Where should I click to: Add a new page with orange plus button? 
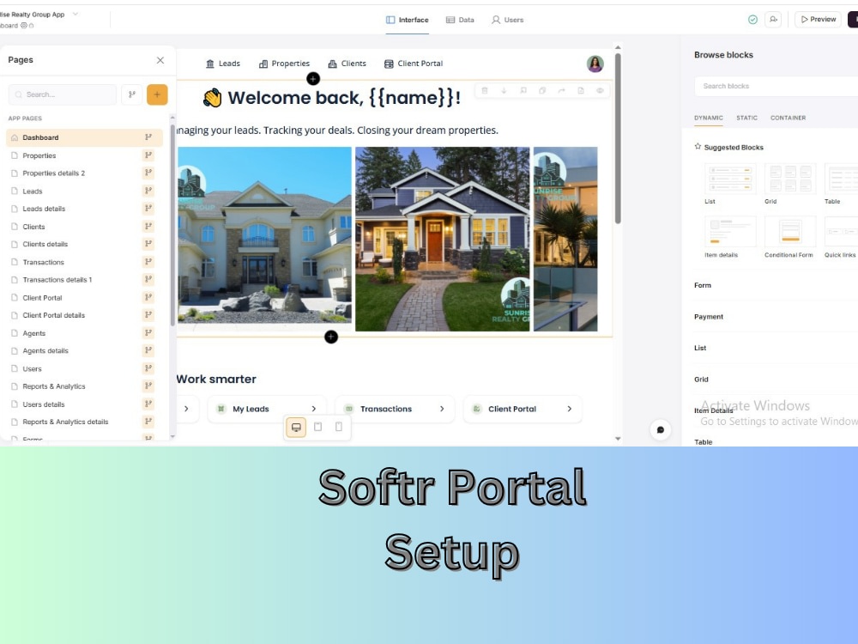click(157, 94)
